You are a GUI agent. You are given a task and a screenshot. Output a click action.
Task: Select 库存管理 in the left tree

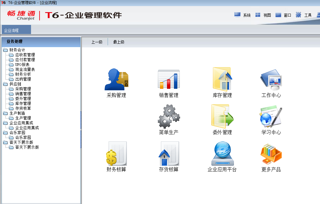tap(23, 104)
